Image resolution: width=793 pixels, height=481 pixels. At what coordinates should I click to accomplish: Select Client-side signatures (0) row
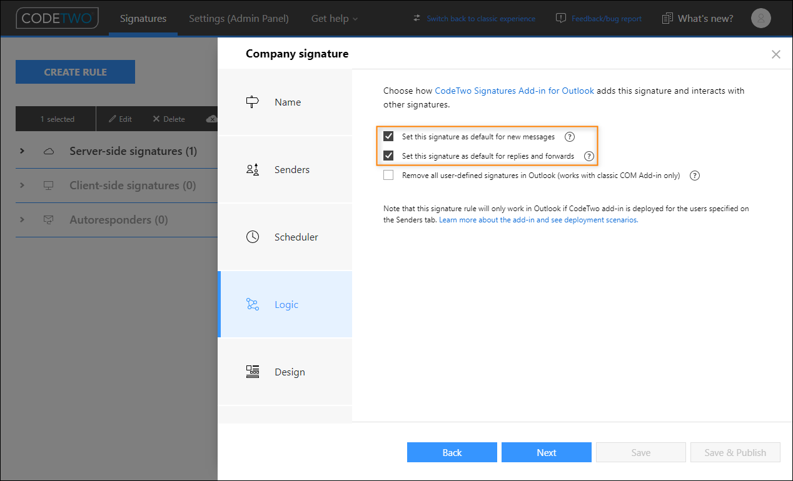(116, 186)
